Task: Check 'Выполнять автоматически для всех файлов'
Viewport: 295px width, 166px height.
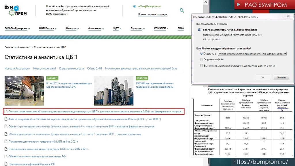Action: click(201, 65)
